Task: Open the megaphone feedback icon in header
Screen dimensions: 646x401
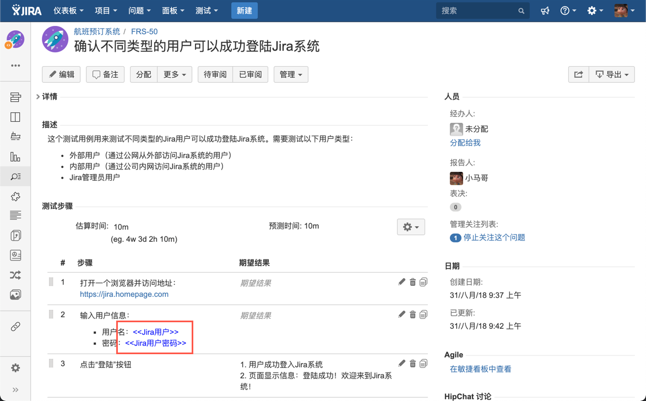Action: pyautogui.click(x=545, y=10)
